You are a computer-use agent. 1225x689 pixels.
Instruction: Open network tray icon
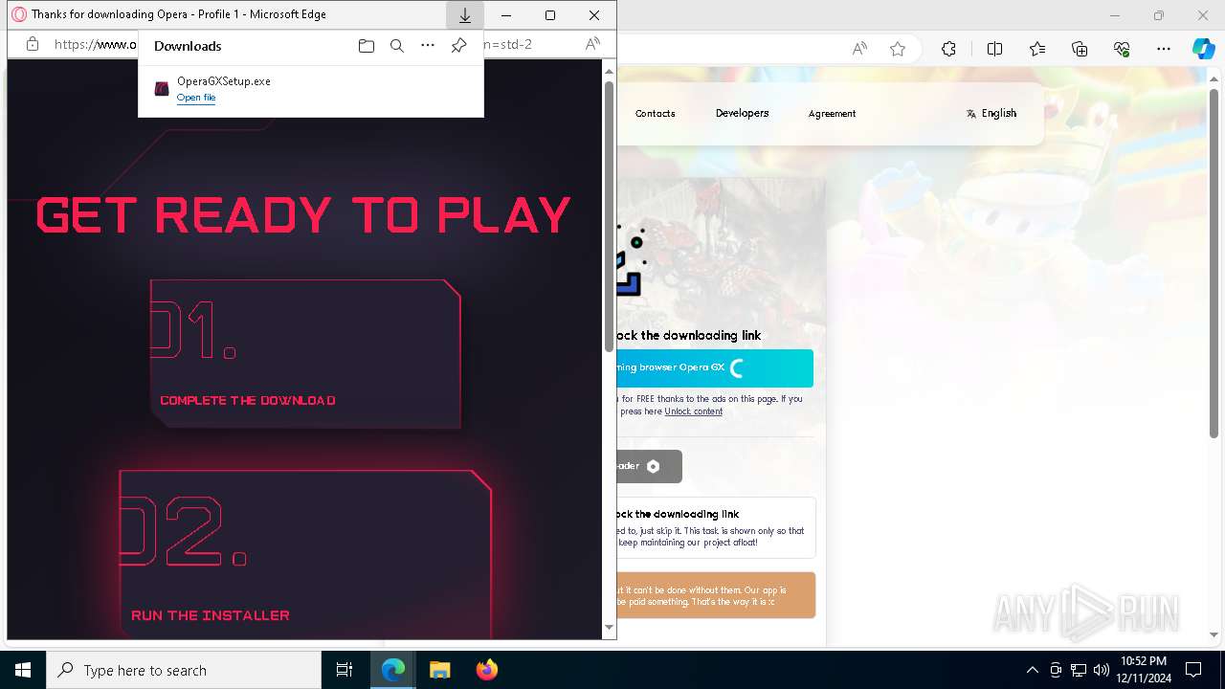1079,670
